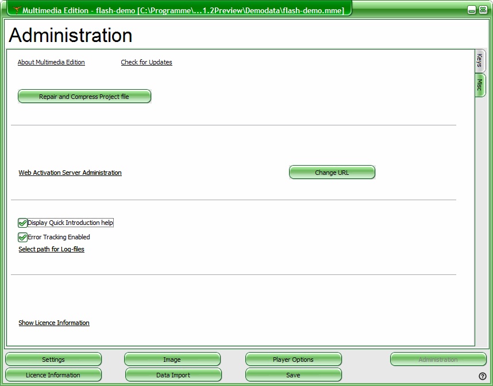The height and width of the screenshot is (386, 493).
Task: Switch to the Keys tab
Action: tap(479, 60)
